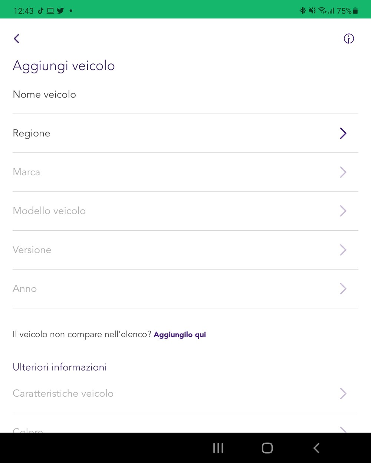Tap the Android navigation back button
Viewport: 371px width, 463px height.
tap(316, 448)
